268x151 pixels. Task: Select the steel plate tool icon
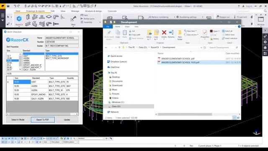(49, 17)
